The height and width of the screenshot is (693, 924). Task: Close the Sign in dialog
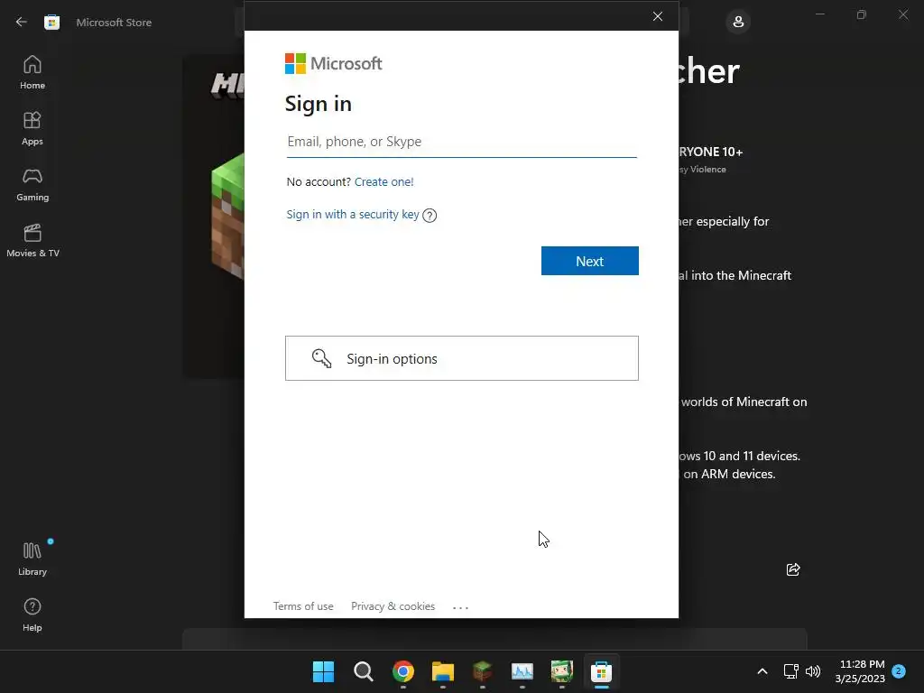tap(658, 16)
